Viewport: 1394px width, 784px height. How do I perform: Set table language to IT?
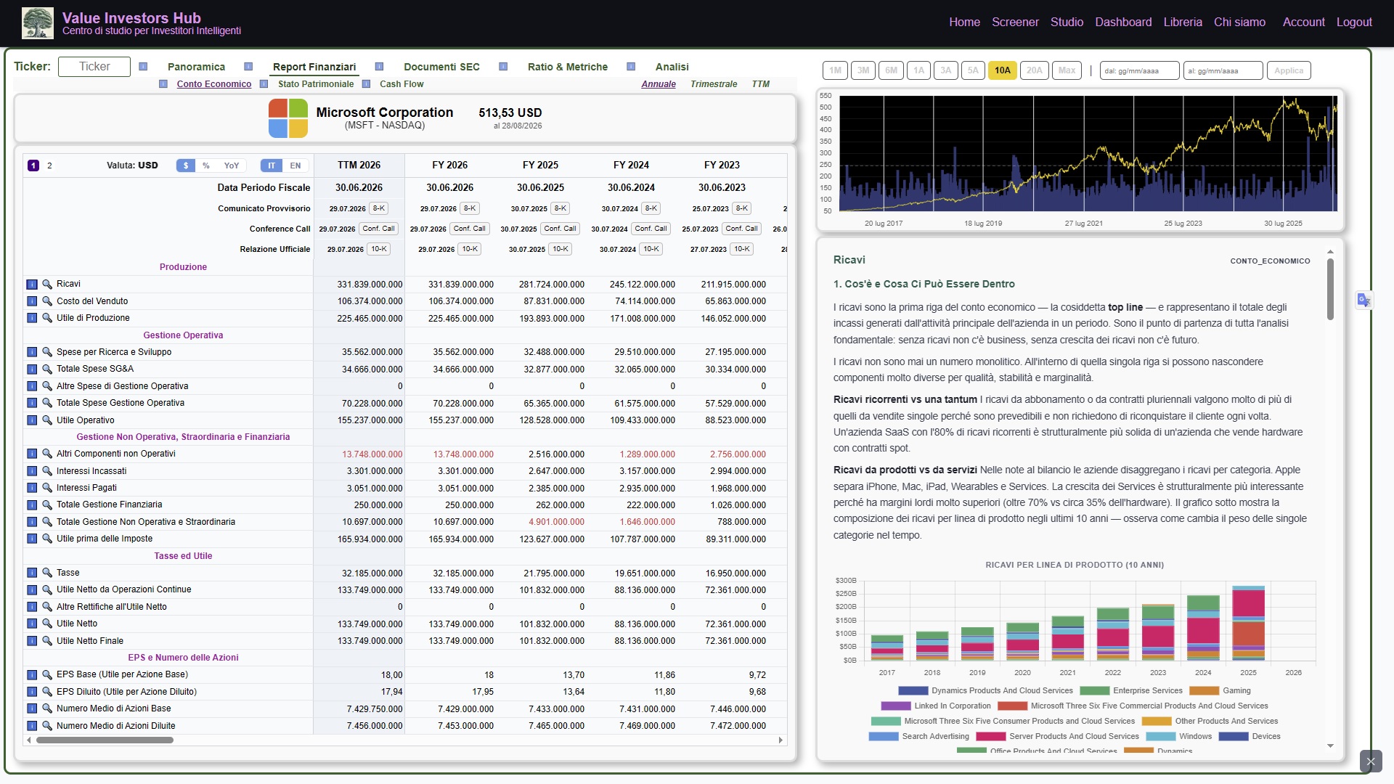(272, 166)
